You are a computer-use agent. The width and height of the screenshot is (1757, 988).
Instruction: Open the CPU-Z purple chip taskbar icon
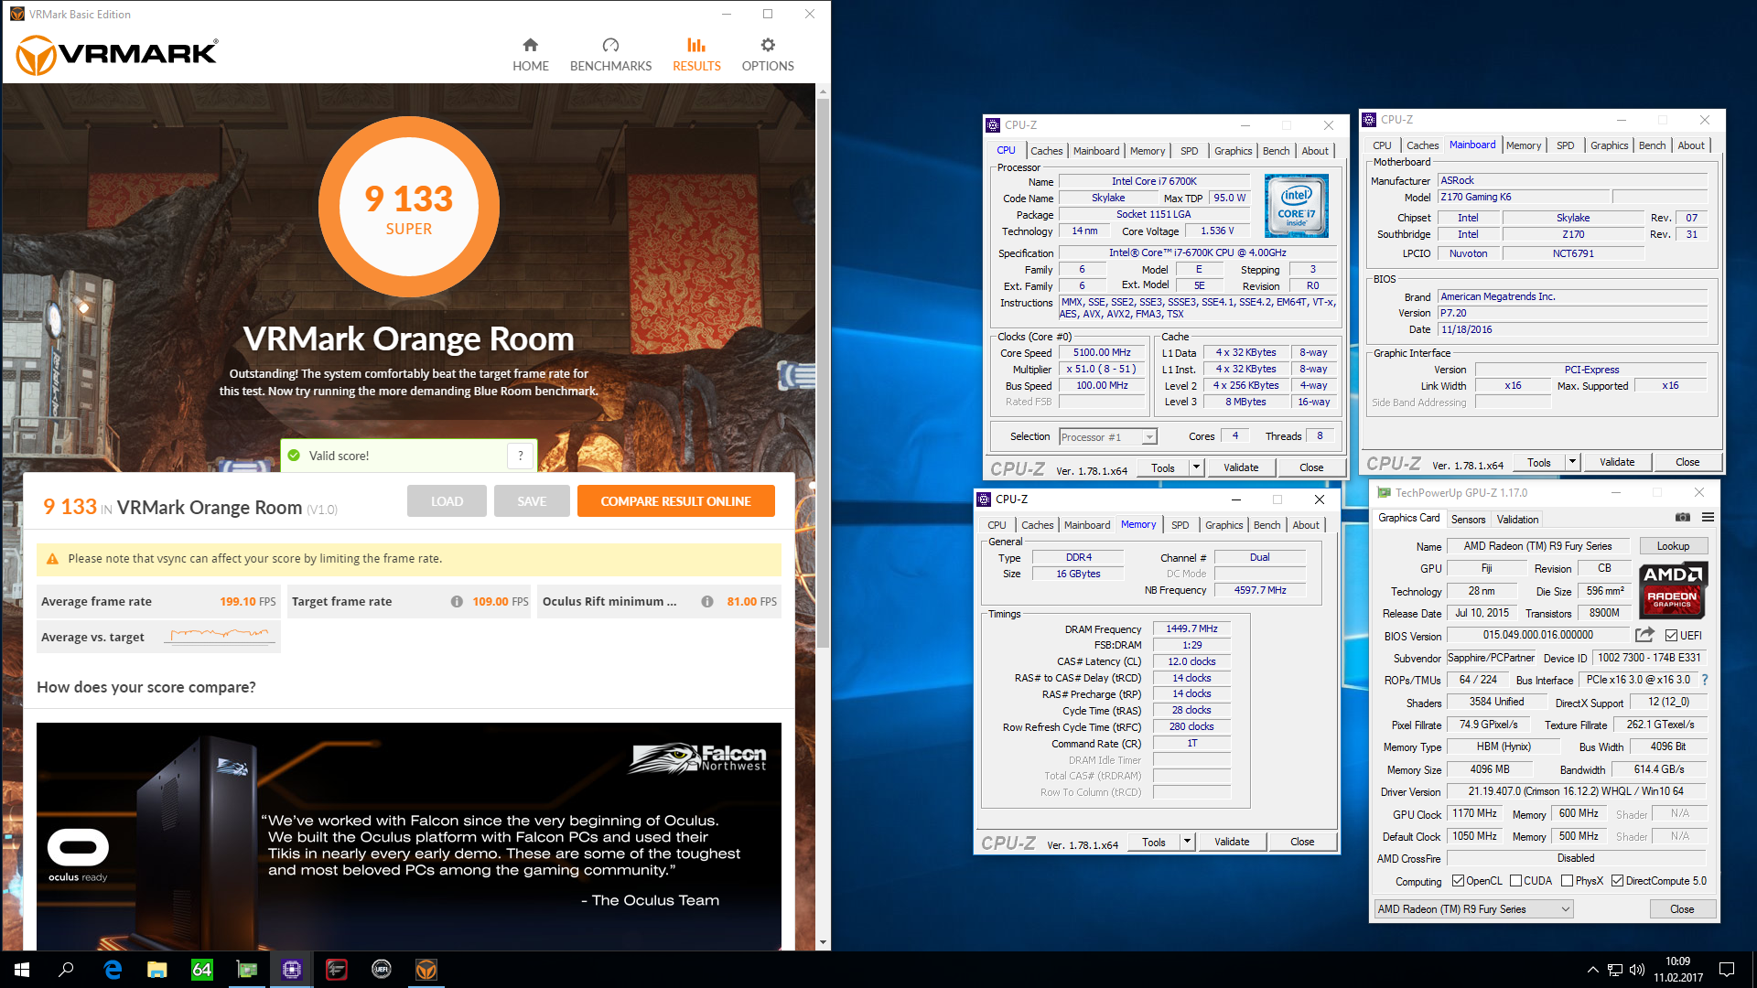pyautogui.click(x=292, y=970)
